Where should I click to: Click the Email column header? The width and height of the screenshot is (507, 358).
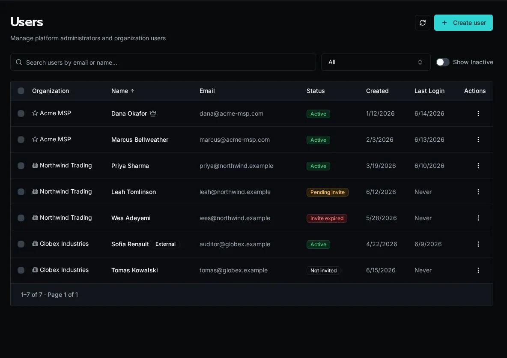(x=207, y=91)
